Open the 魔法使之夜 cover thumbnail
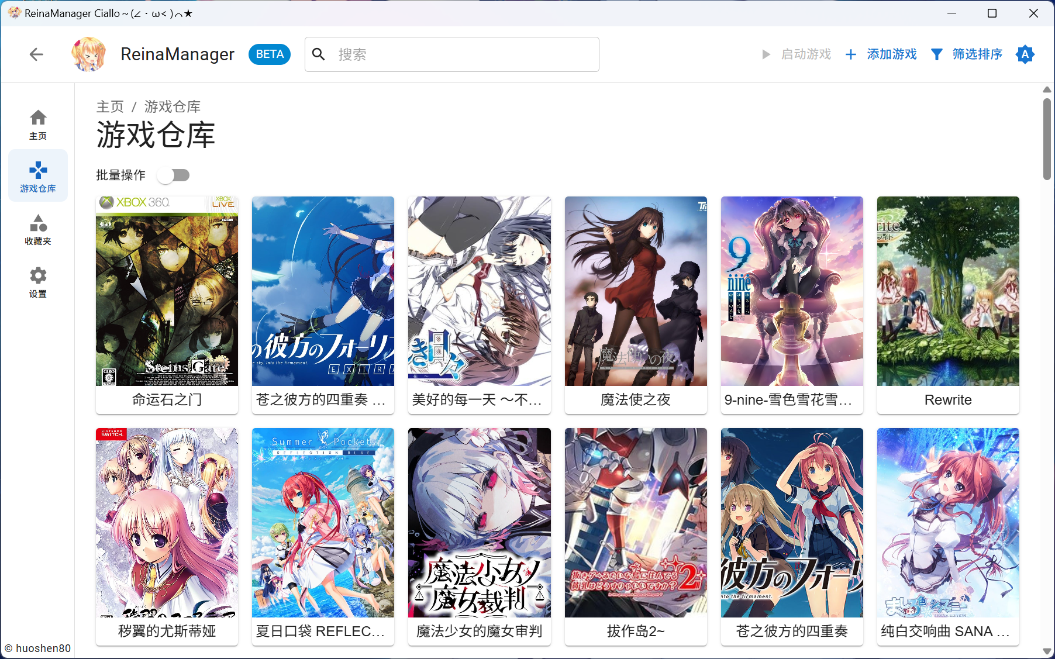Screen dimensions: 1055x659 point(636,291)
